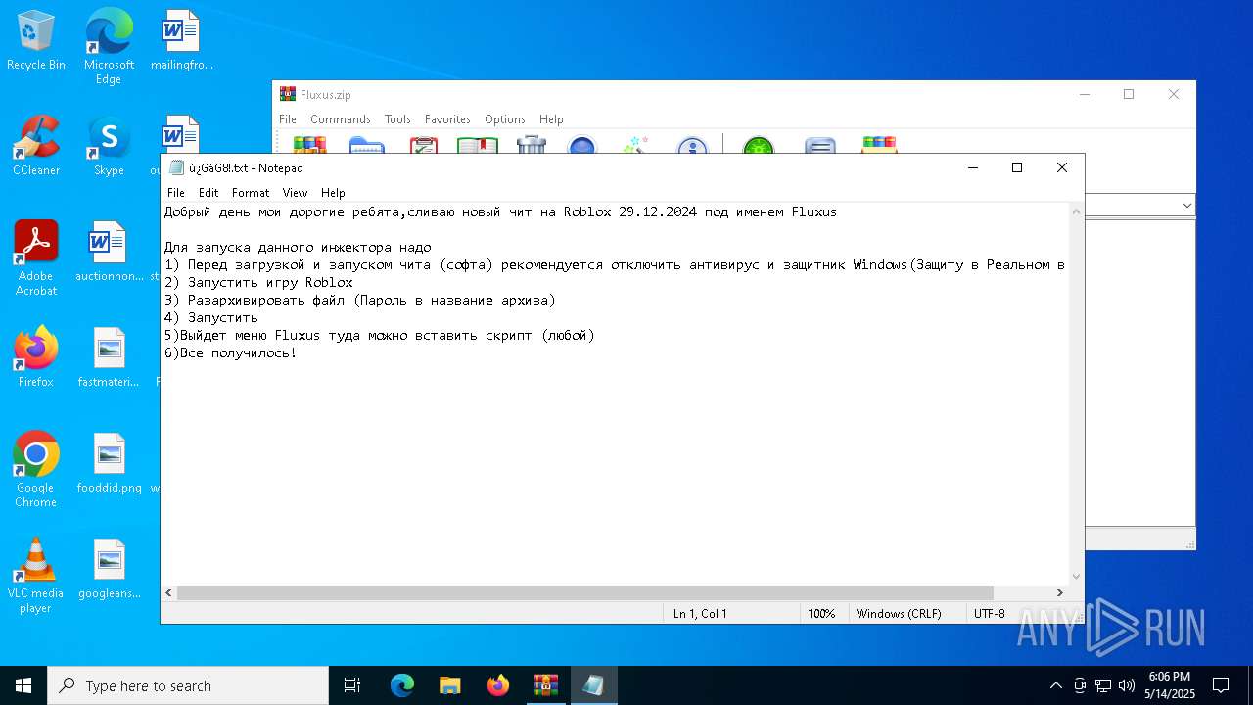Click WinRAR View (open book) toolbar icon
Viewport: 1253px width, 705px height.
click(478, 145)
